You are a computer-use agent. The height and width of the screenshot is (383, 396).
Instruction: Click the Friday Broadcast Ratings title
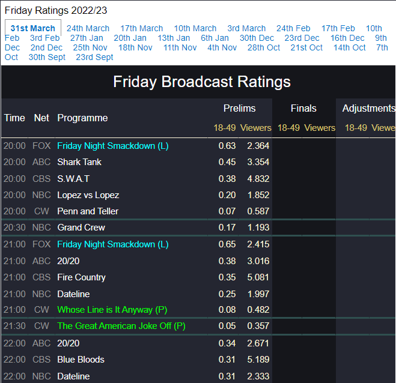point(202,82)
